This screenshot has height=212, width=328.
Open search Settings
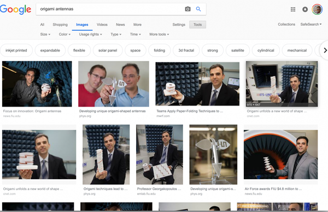(179, 25)
